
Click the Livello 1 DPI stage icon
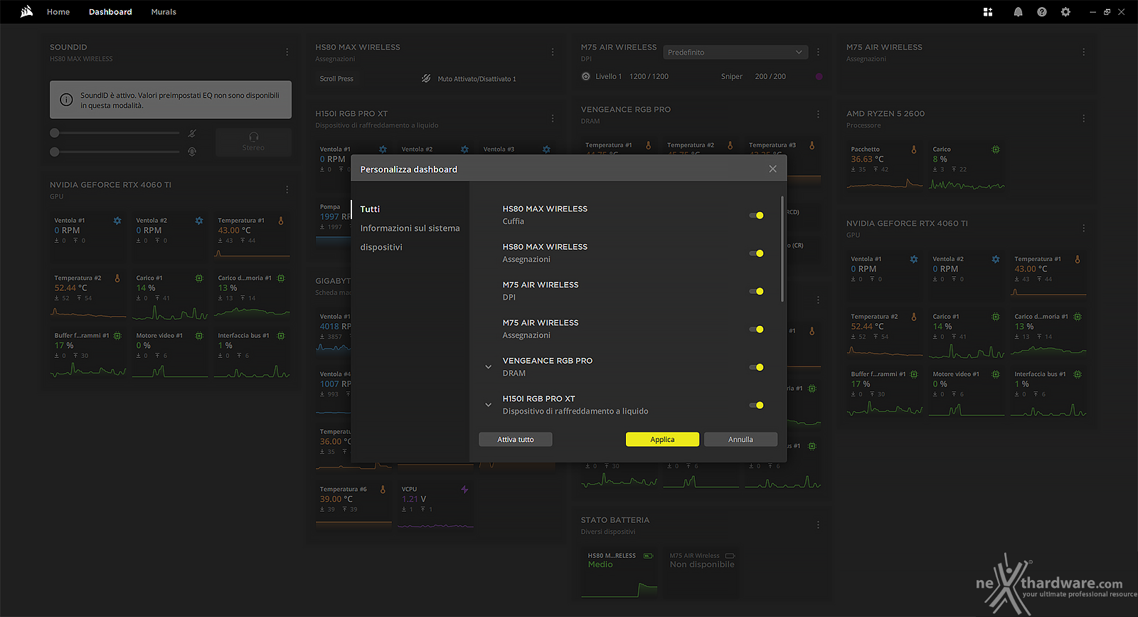586,76
